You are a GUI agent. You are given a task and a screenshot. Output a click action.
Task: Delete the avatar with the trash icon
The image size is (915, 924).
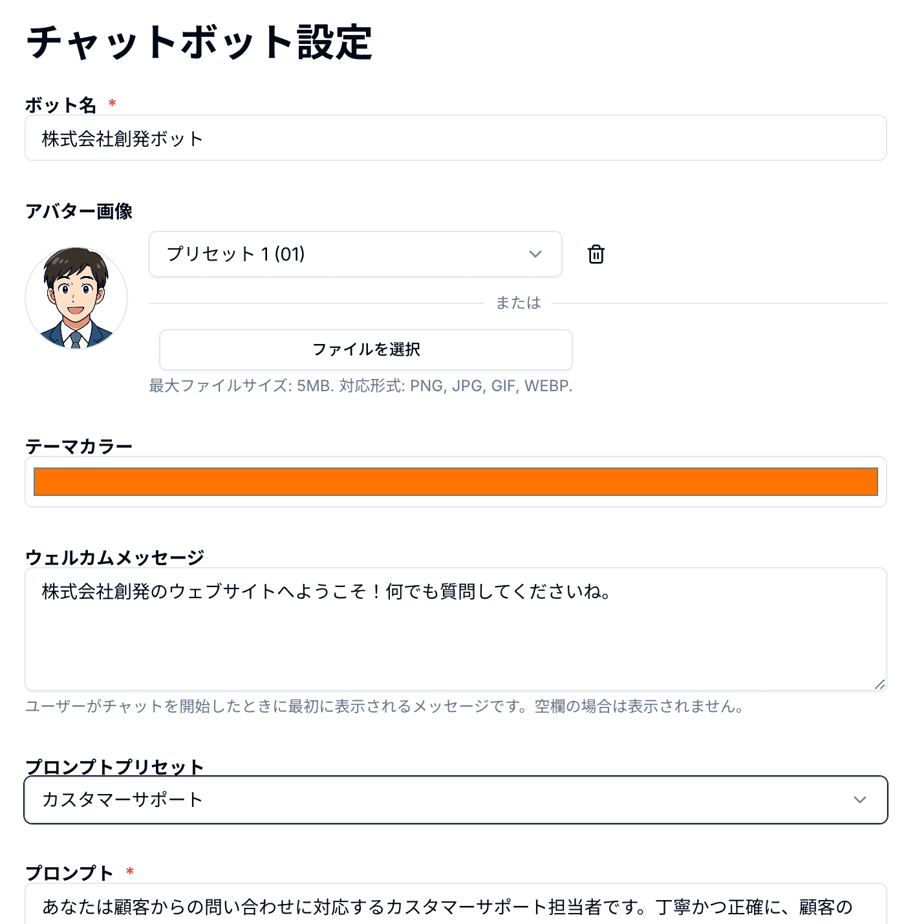(x=596, y=254)
